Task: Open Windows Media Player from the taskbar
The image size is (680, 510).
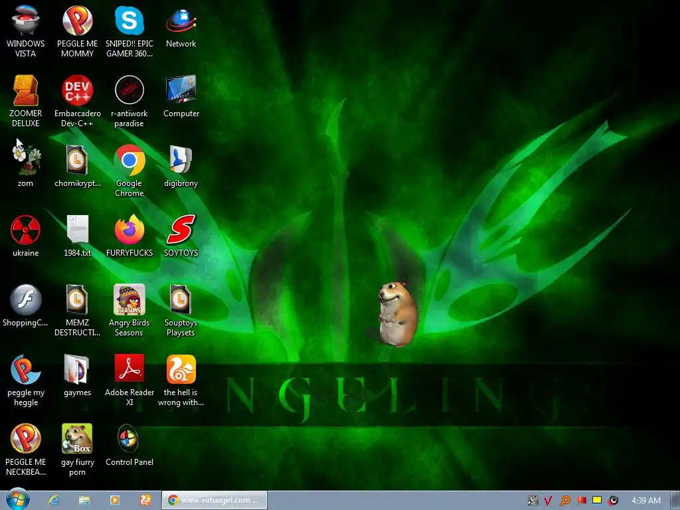Action: (x=114, y=501)
